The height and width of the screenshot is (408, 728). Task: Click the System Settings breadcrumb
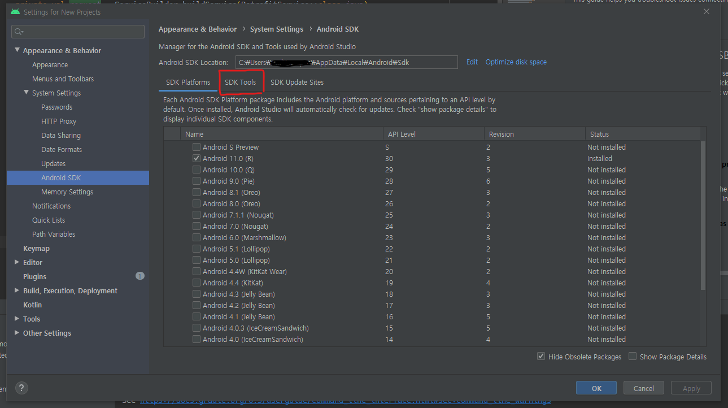pyautogui.click(x=277, y=29)
